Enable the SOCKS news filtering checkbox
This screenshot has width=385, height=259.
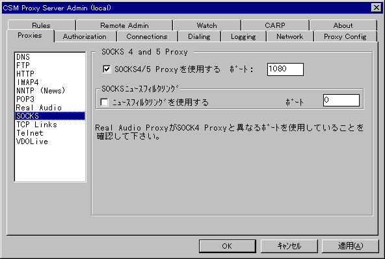(x=104, y=102)
